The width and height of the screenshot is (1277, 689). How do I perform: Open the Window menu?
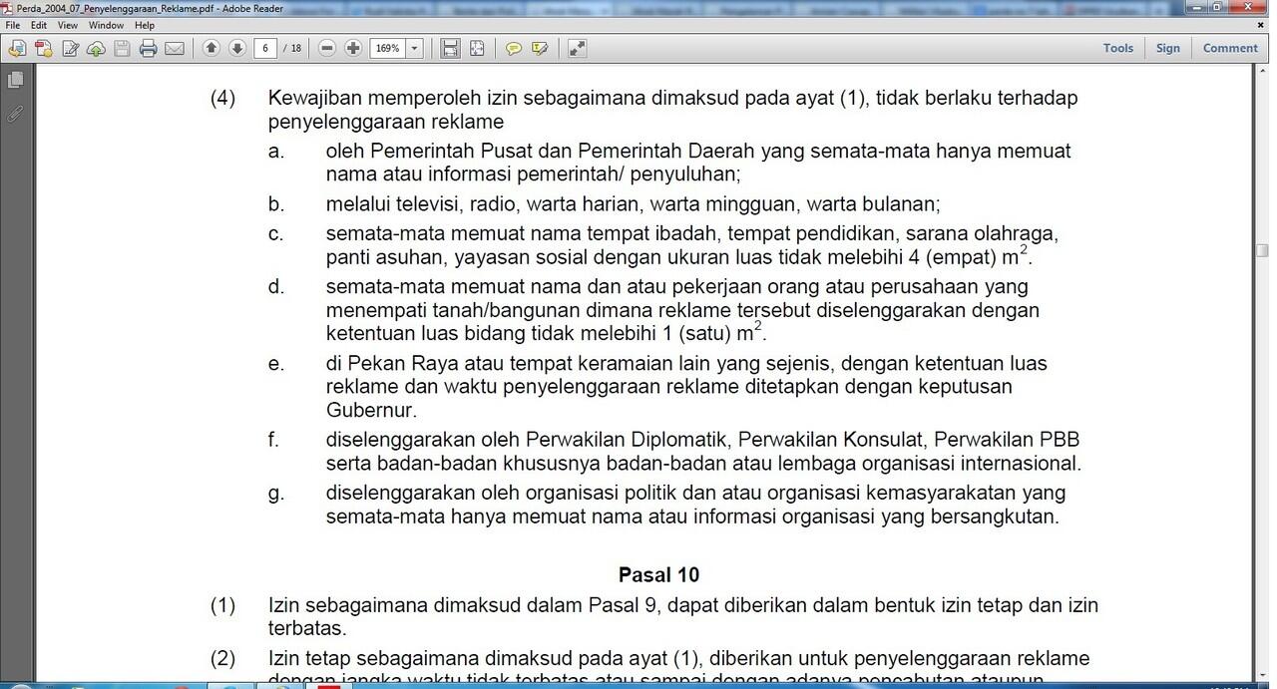(x=107, y=25)
